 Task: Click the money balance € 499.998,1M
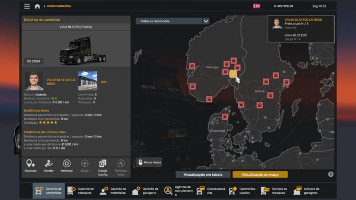pyautogui.click(x=283, y=6)
